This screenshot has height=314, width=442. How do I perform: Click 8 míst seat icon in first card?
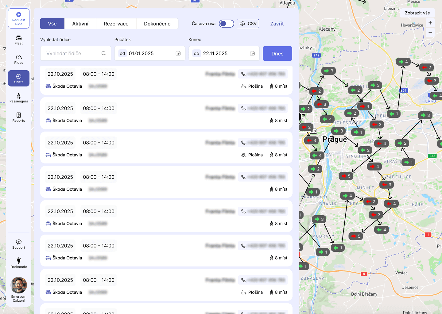[271, 86]
